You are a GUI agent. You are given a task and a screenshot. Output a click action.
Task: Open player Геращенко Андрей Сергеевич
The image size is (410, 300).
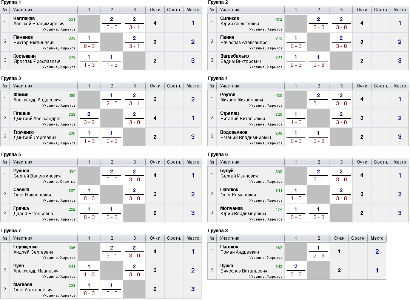point(33,249)
